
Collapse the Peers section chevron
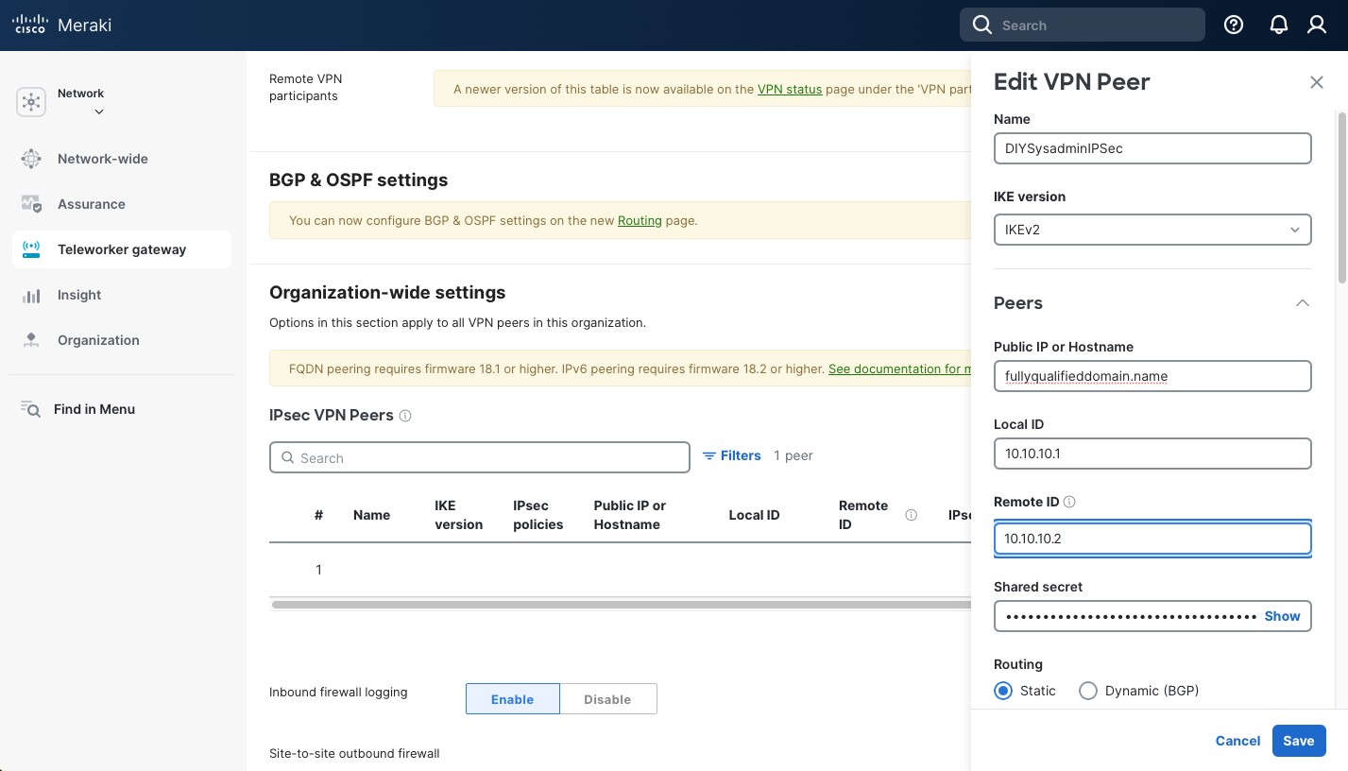(1302, 303)
